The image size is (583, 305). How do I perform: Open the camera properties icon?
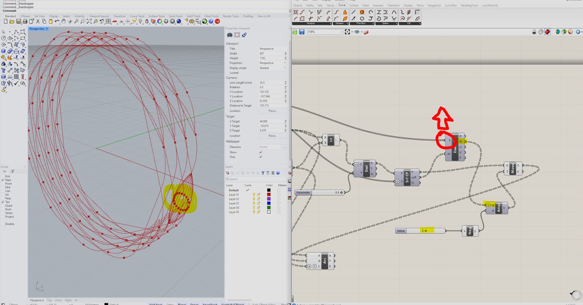pos(230,35)
